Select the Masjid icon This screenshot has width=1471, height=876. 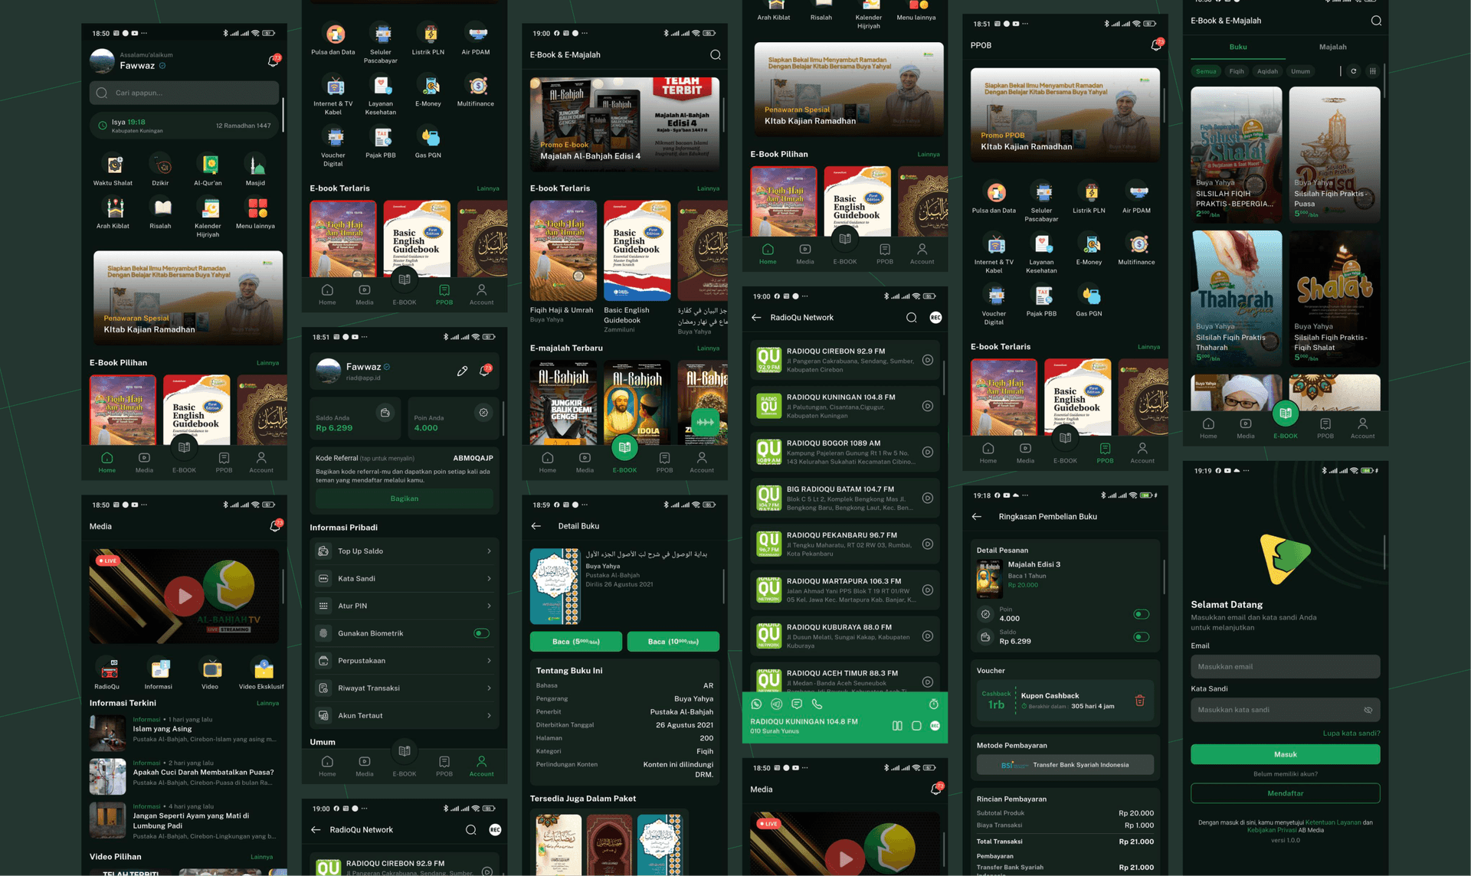click(256, 165)
